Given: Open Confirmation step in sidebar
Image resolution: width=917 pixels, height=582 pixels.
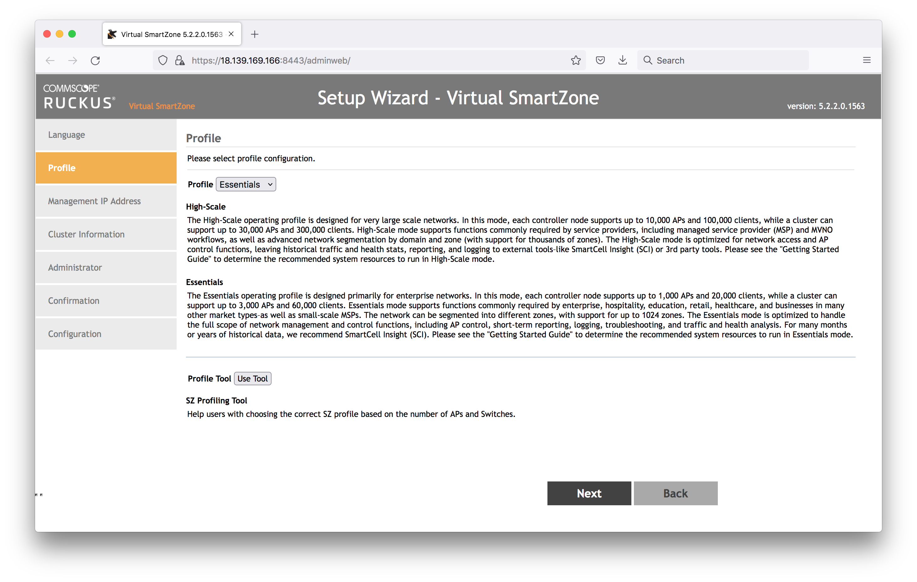Looking at the screenshot, I should [x=106, y=300].
